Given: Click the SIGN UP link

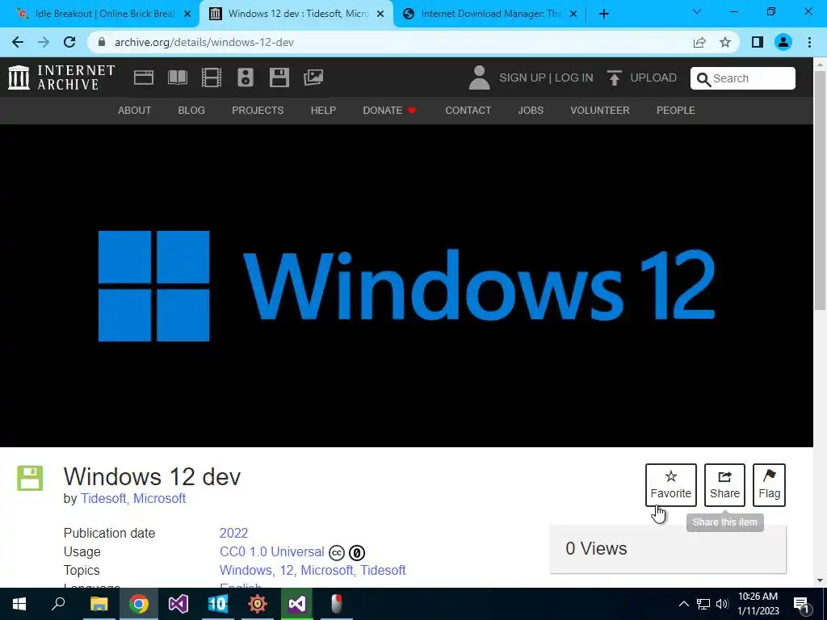Looking at the screenshot, I should (523, 77).
